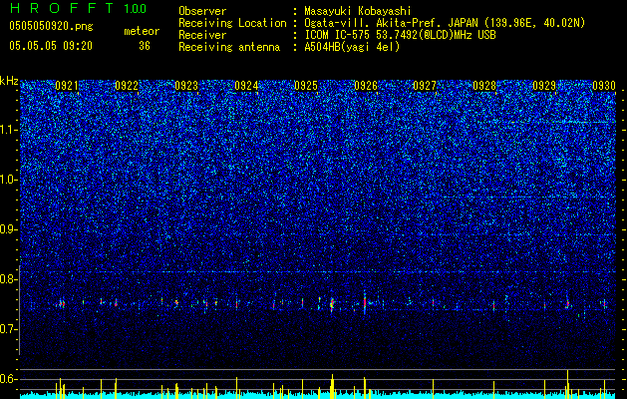The width and height of the screenshot is (627, 399).
Task: Click the tallest yellow intensity peak near 0929
Action: click(567, 384)
